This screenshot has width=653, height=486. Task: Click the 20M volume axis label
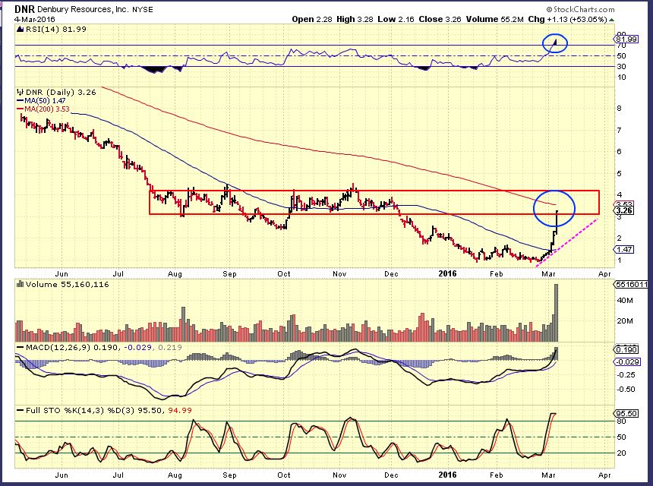coord(625,321)
